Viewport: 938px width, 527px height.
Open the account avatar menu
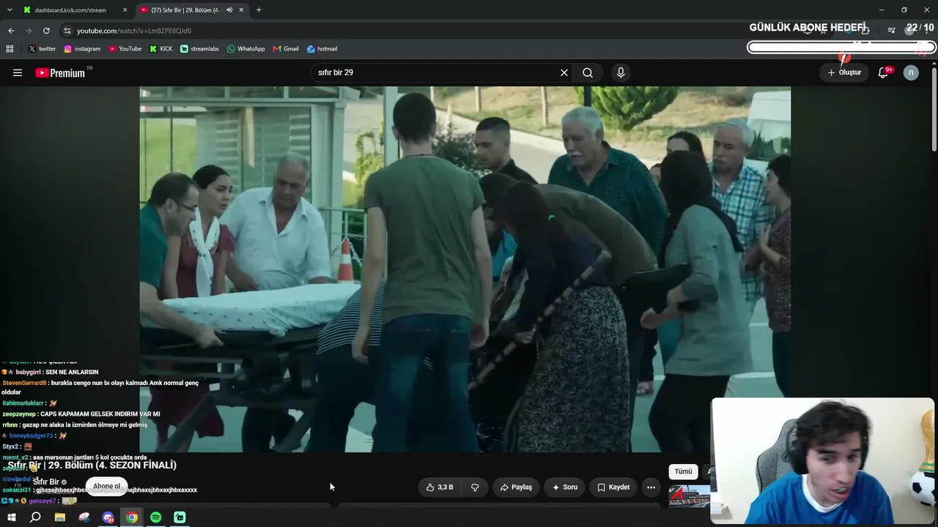[911, 72]
